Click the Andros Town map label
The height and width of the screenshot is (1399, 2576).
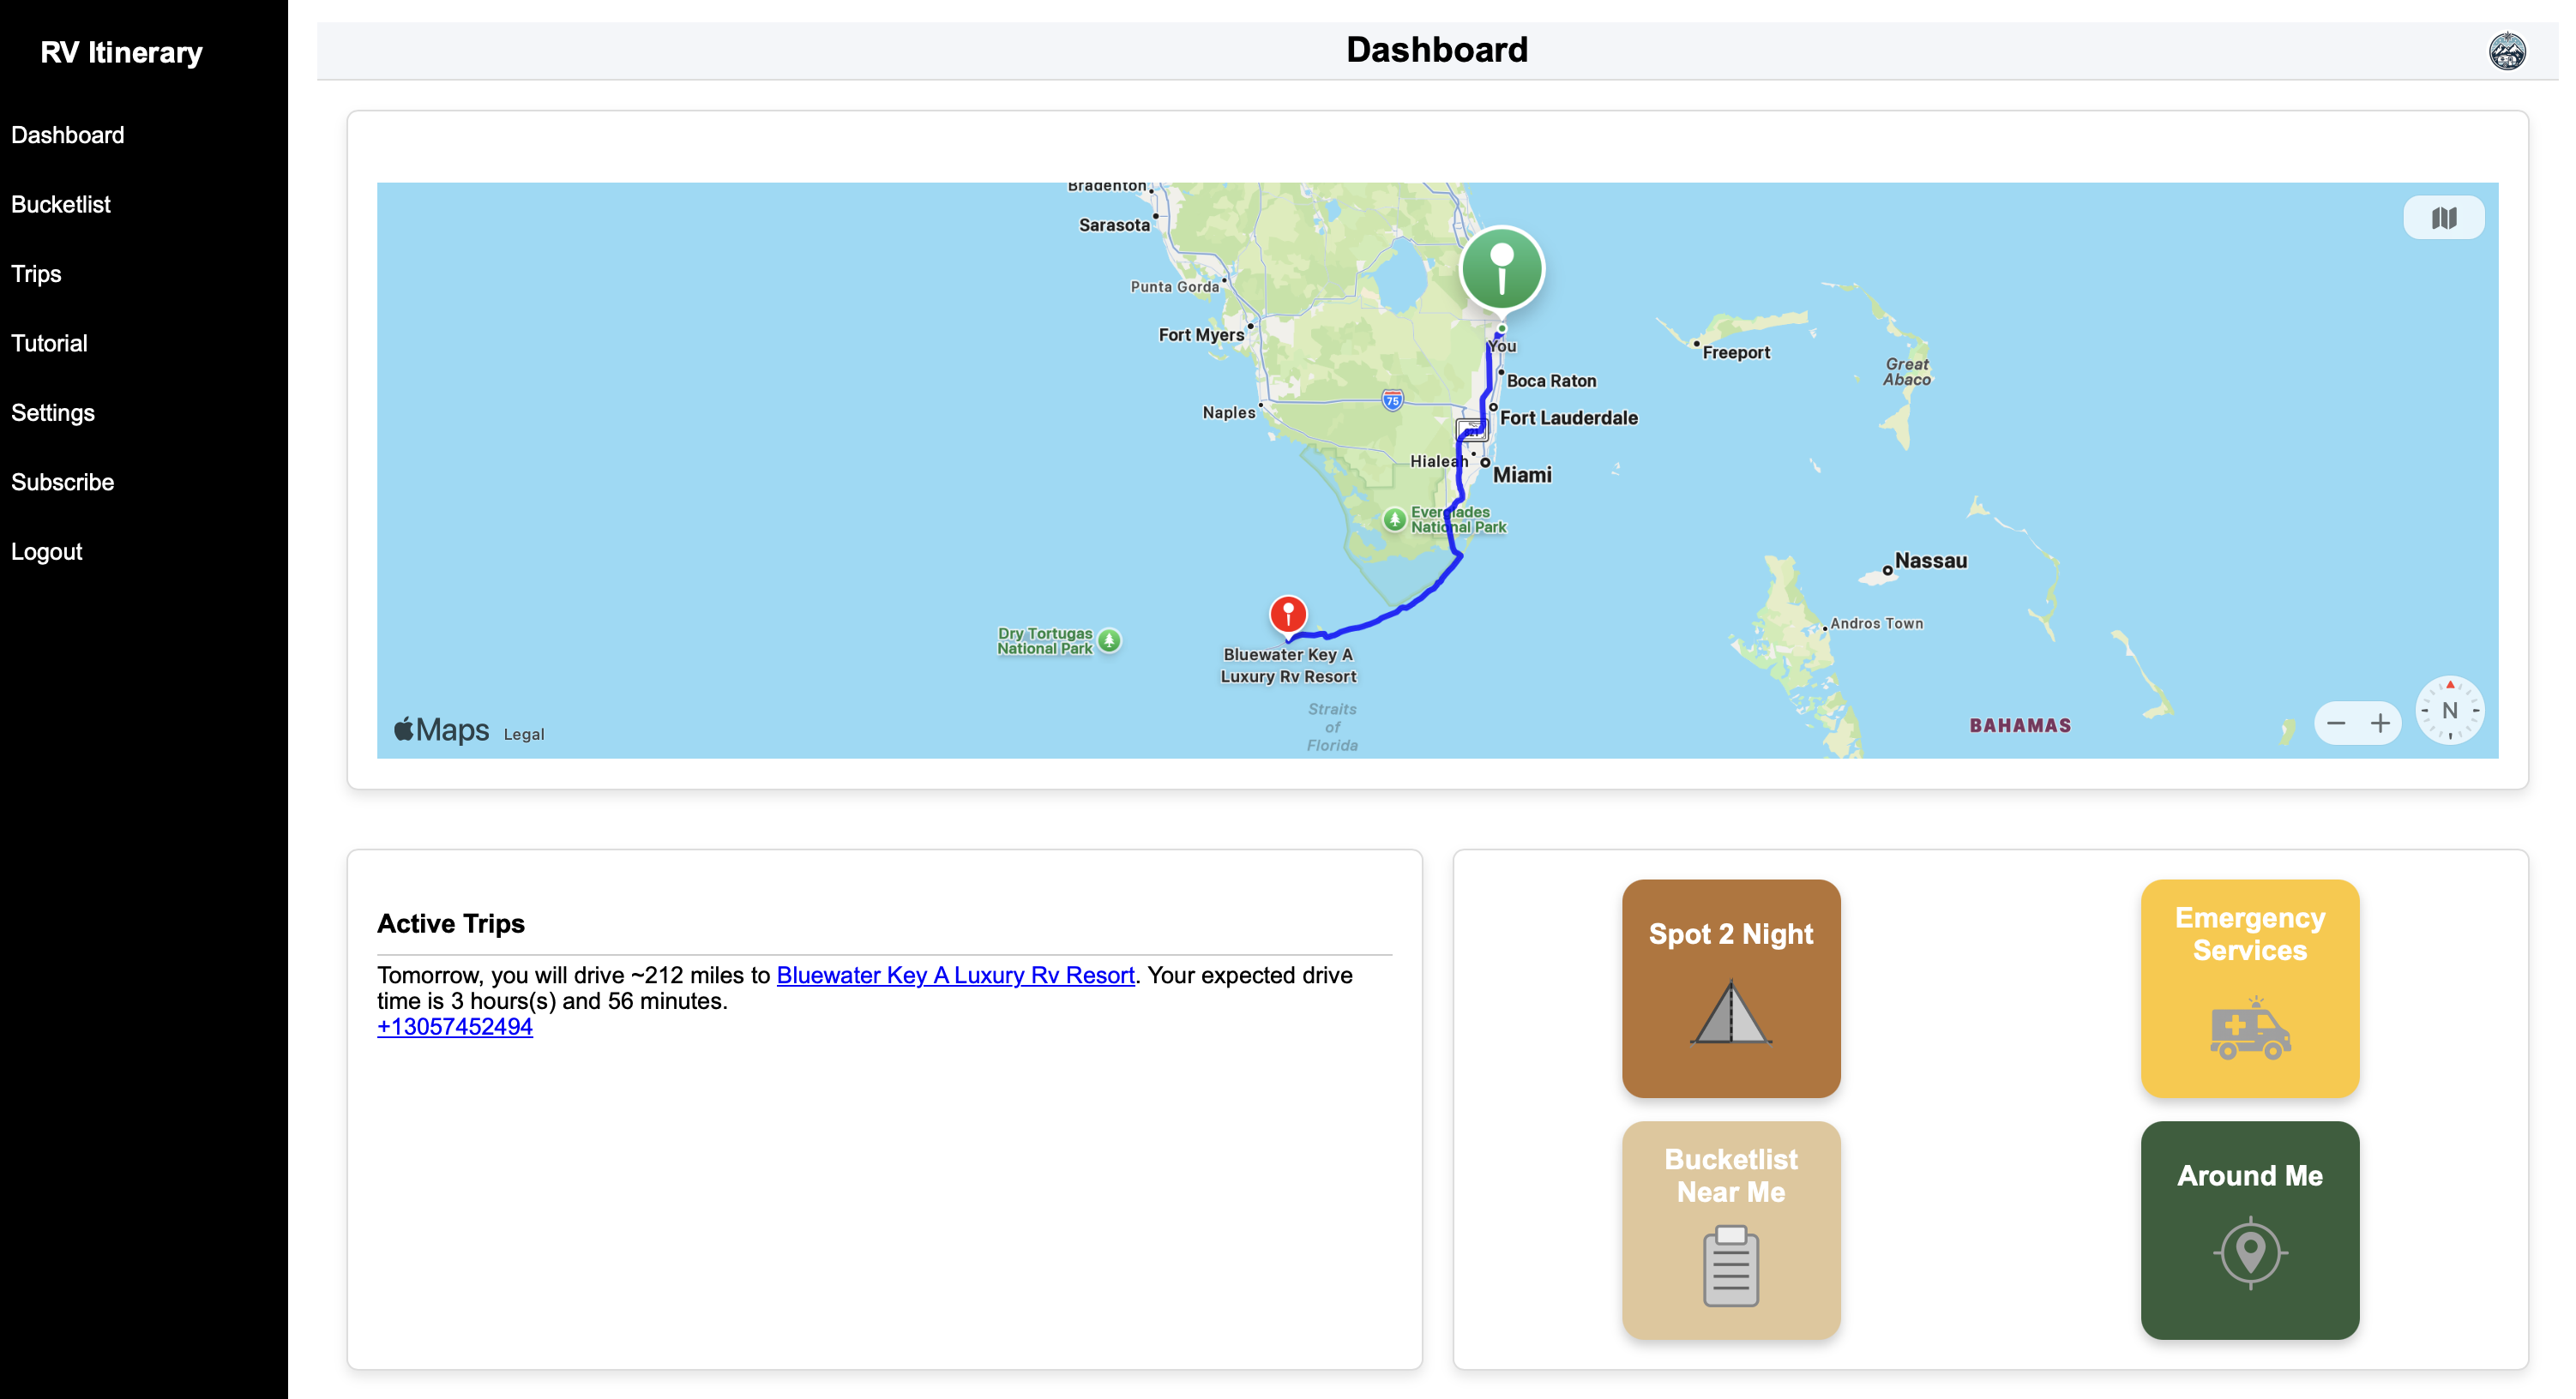pos(1877,624)
